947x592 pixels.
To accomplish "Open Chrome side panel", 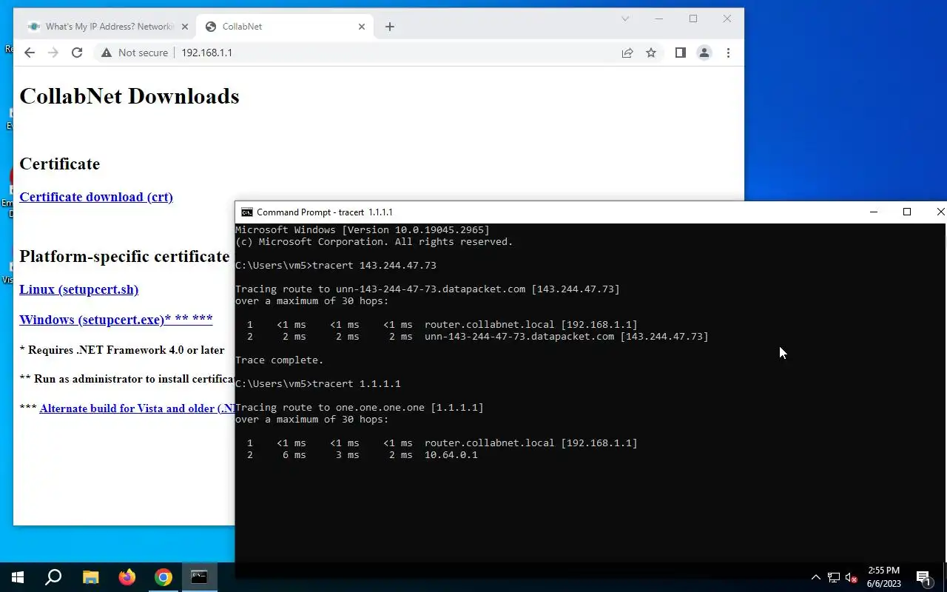I will coord(681,53).
